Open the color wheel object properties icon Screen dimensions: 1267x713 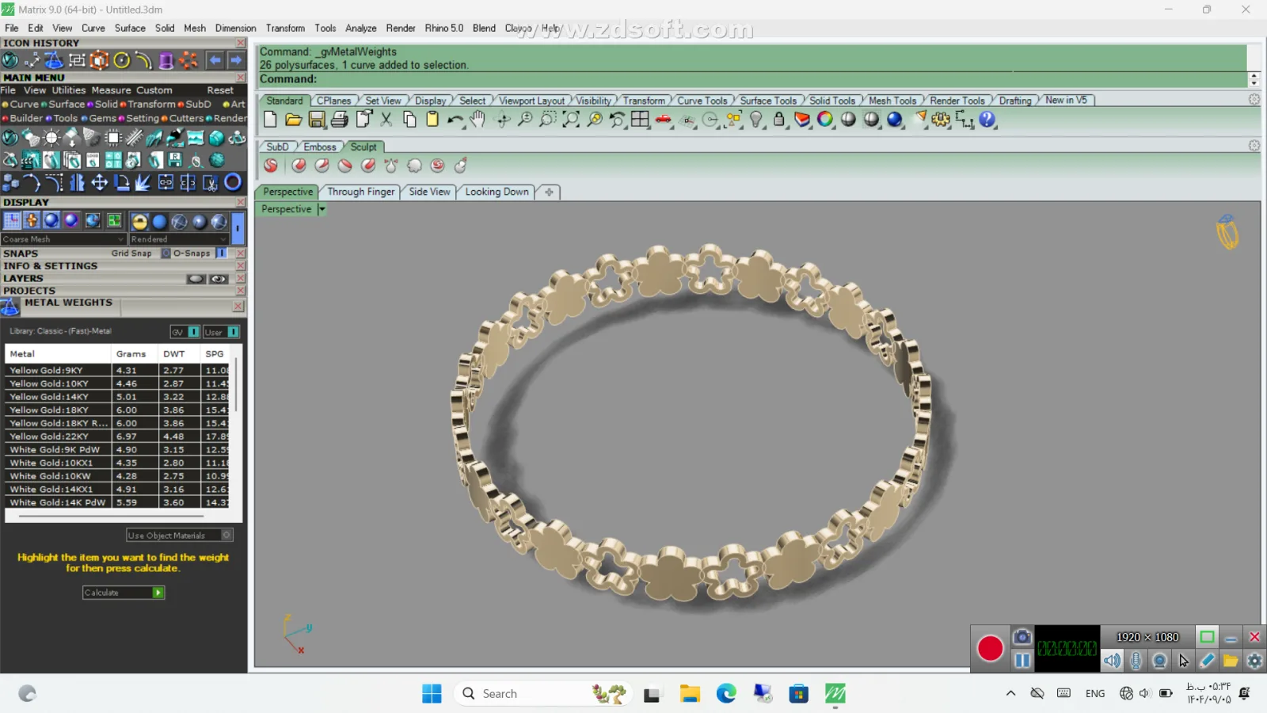[x=825, y=120]
